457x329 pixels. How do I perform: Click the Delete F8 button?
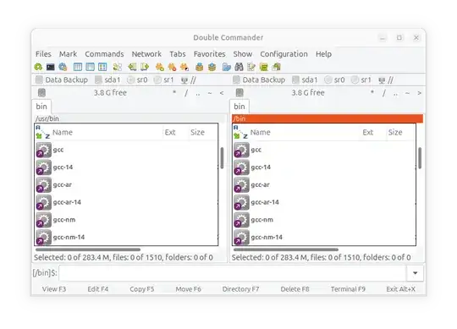click(x=295, y=289)
